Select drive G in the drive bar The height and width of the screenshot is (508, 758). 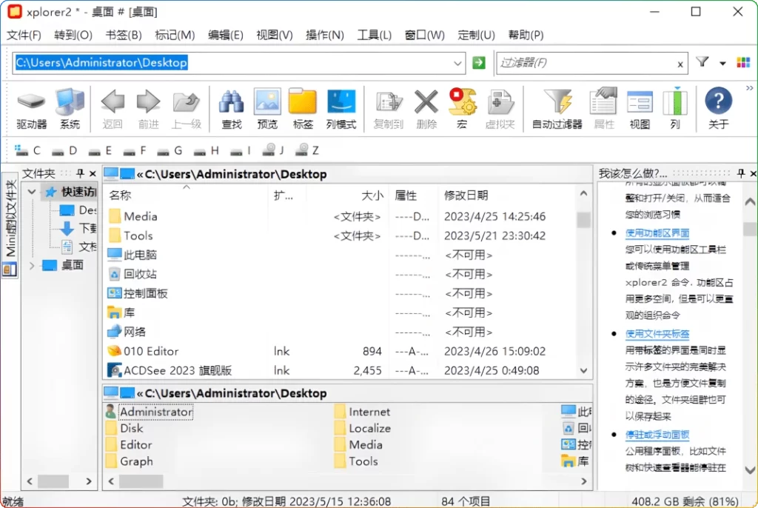(x=170, y=150)
